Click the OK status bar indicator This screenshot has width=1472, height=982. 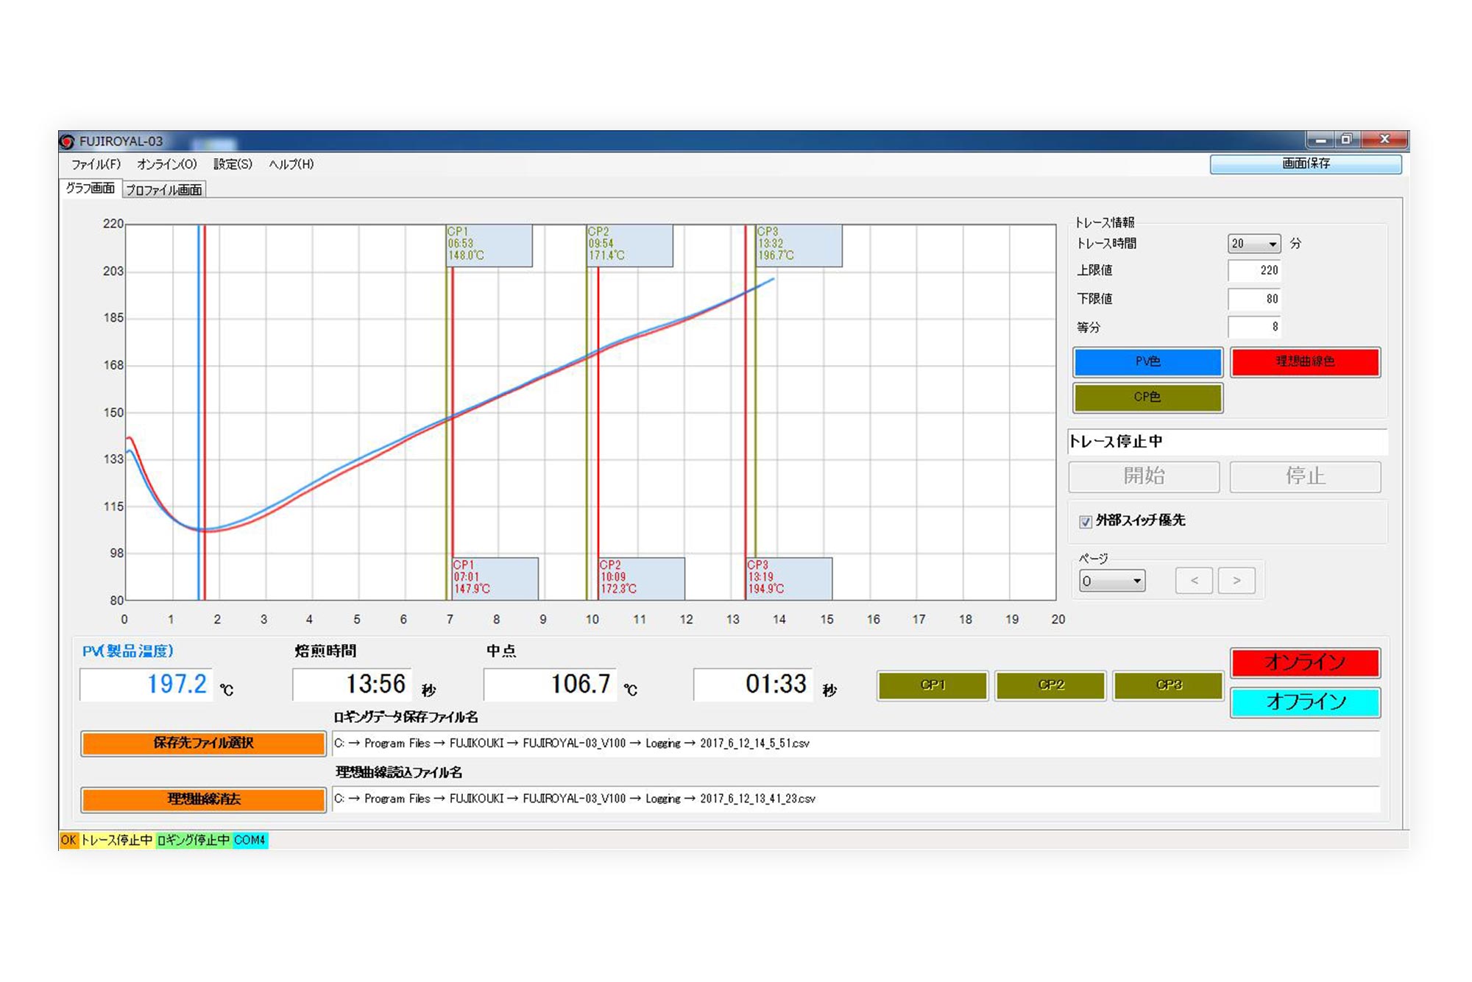(68, 841)
